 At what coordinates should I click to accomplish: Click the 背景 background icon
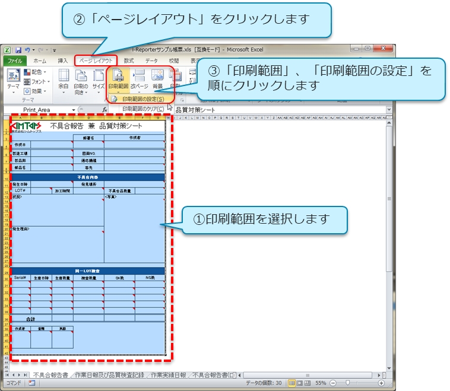(x=157, y=75)
